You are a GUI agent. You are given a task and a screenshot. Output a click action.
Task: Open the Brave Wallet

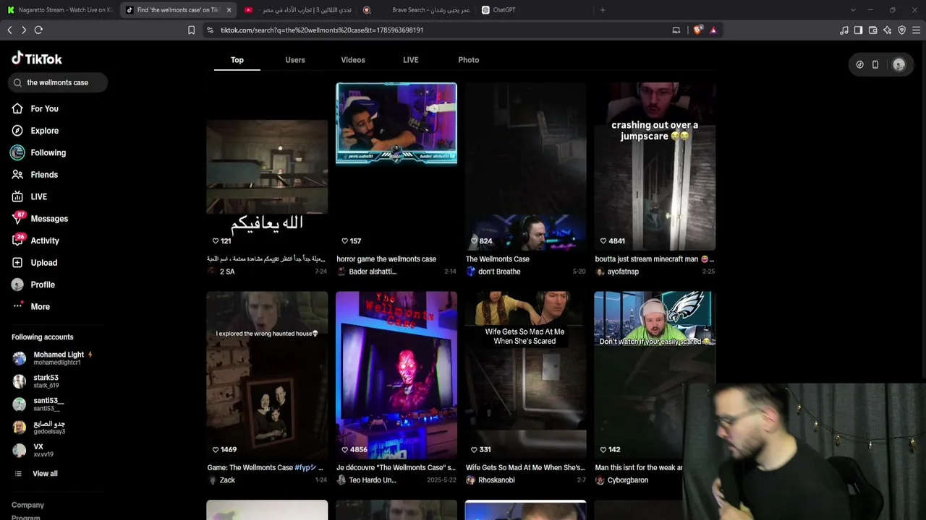click(x=872, y=30)
